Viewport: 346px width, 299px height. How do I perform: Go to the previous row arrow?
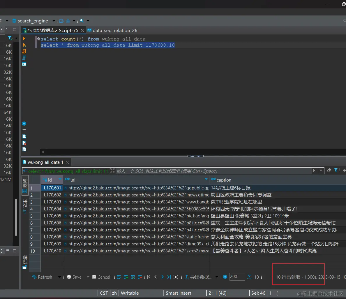pyautogui.click(x=156, y=277)
